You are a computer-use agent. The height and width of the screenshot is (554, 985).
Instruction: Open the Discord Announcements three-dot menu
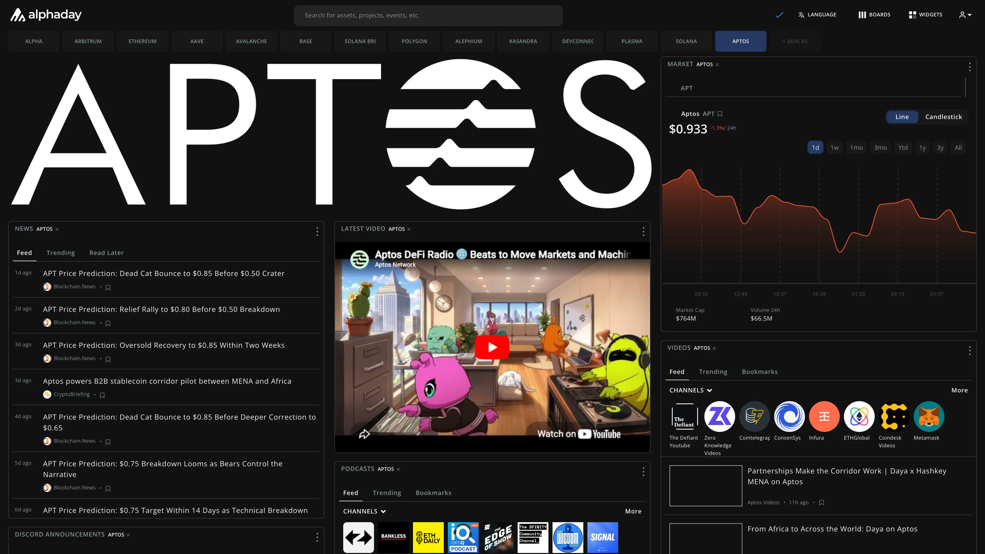[317, 537]
